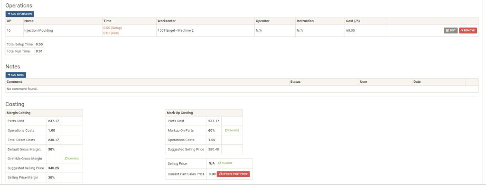Click Margin Costing Suggested Selling Price 340.25
The image size is (486, 186).
click(x=54, y=168)
